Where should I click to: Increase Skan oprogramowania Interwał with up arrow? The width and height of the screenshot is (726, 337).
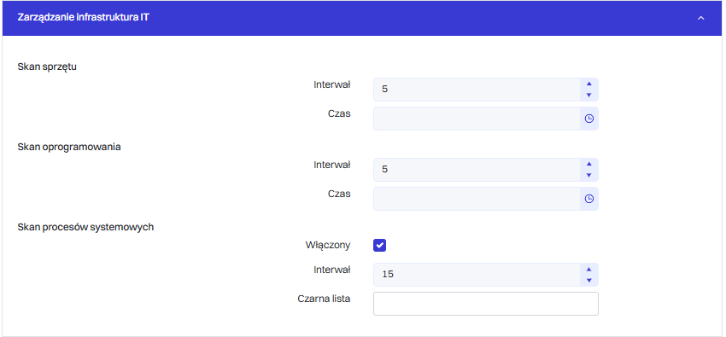[589, 164]
